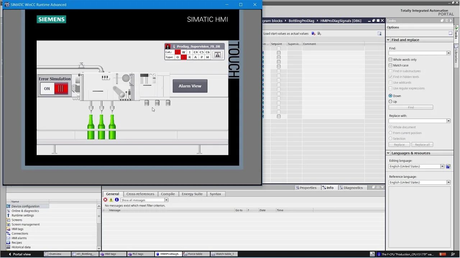460x258 pixels.
Task: Click the greyed load values icon next to it
Action: point(319,33)
